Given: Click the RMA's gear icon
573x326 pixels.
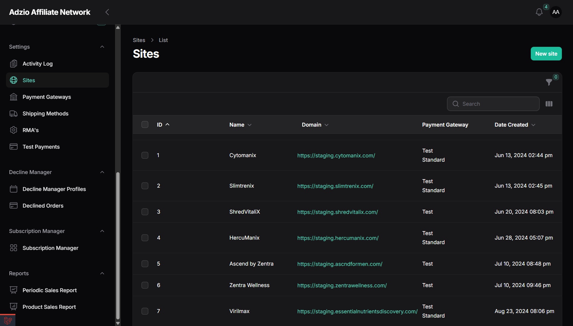Looking at the screenshot, I should (14, 130).
